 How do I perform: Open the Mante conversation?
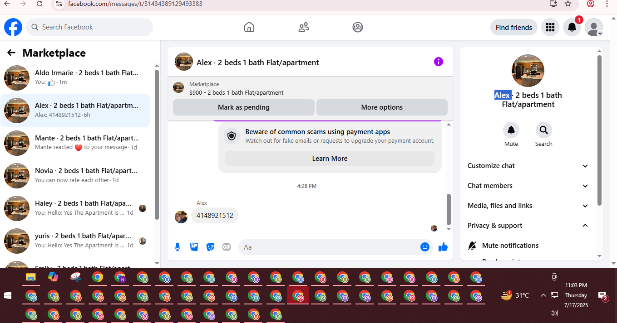coord(75,143)
